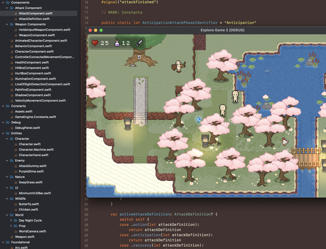
Task: Collapse the Constants folder chevron
Action: click(3, 106)
